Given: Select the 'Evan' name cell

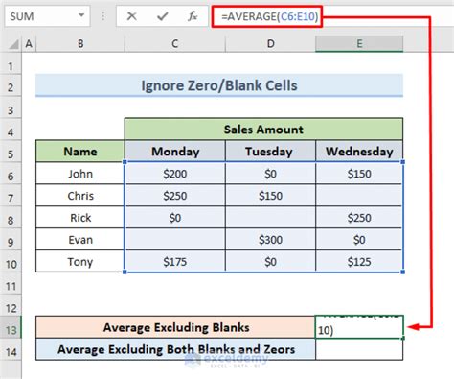Looking at the screenshot, I should [80, 240].
